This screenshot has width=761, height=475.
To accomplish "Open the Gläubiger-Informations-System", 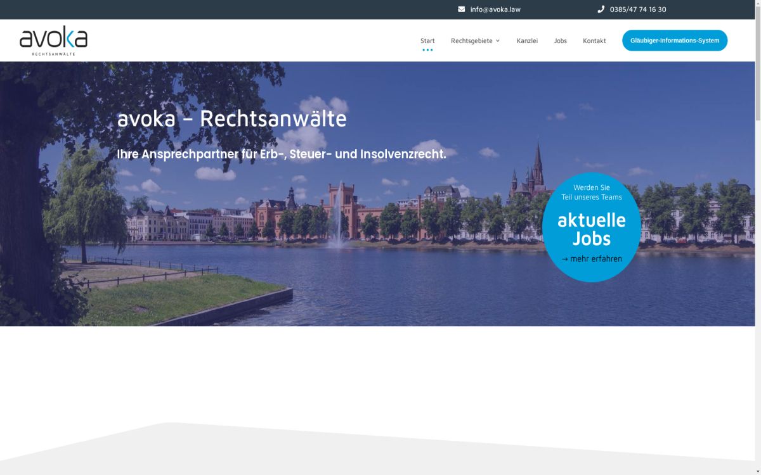I will coord(674,40).
